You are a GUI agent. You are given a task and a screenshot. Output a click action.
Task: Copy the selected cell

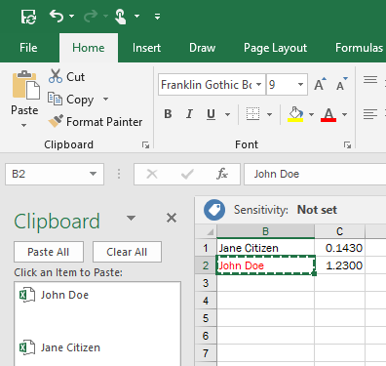pos(71,100)
